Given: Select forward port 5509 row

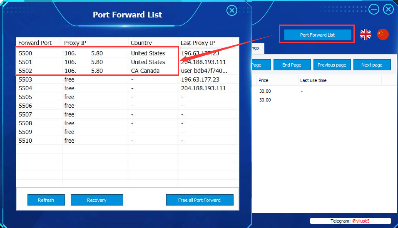Looking at the screenshot, I should (x=127, y=132).
